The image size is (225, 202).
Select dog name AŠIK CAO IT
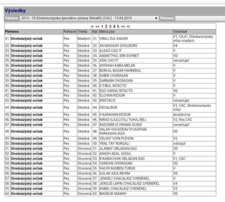109,60
